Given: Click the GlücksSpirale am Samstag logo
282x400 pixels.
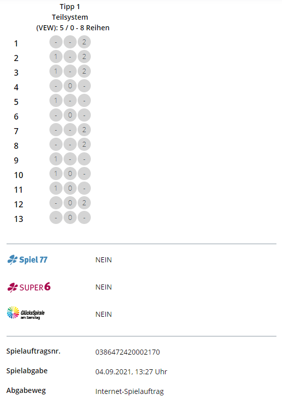Looking at the screenshot, I should [x=26, y=313].
